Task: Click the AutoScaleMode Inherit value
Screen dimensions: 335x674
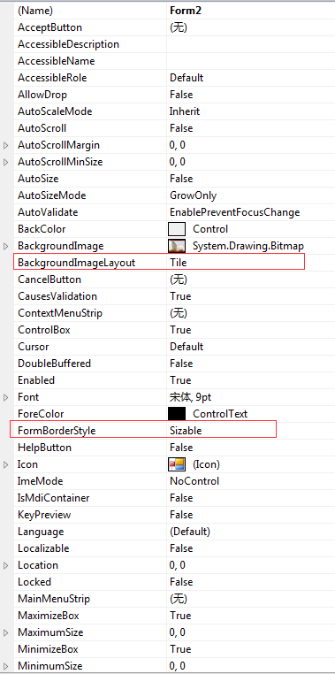Action: (x=185, y=111)
